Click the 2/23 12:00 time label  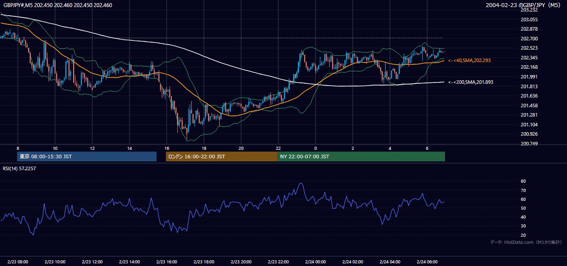click(x=92, y=262)
